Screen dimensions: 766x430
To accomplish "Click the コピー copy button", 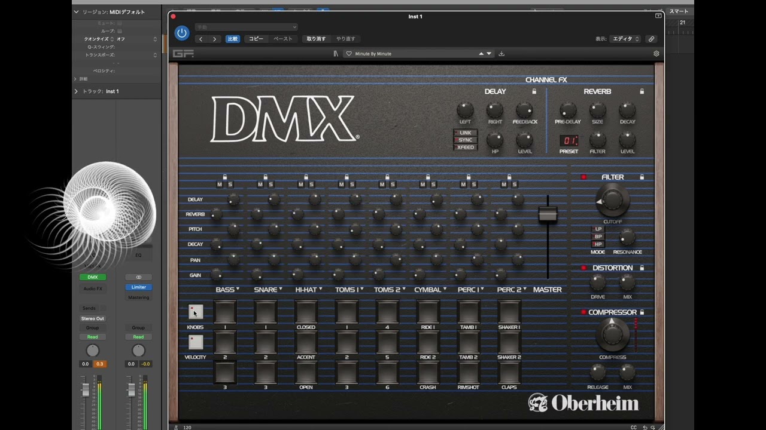I will (256, 39).
